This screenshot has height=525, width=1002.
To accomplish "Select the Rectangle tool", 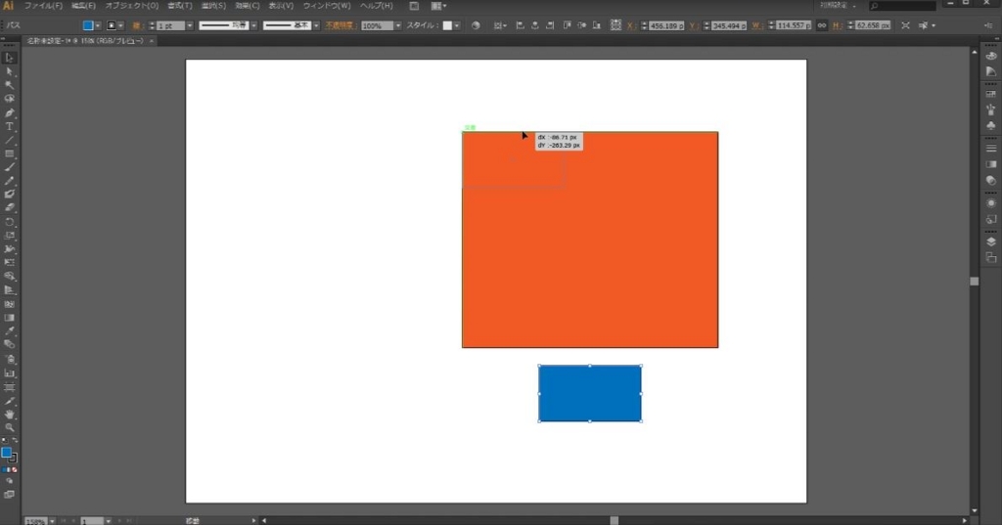I will point(9,153).
